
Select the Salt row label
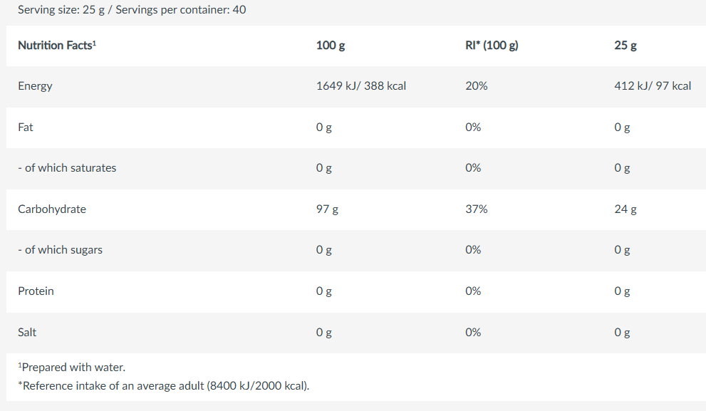[x=27, y=333]
